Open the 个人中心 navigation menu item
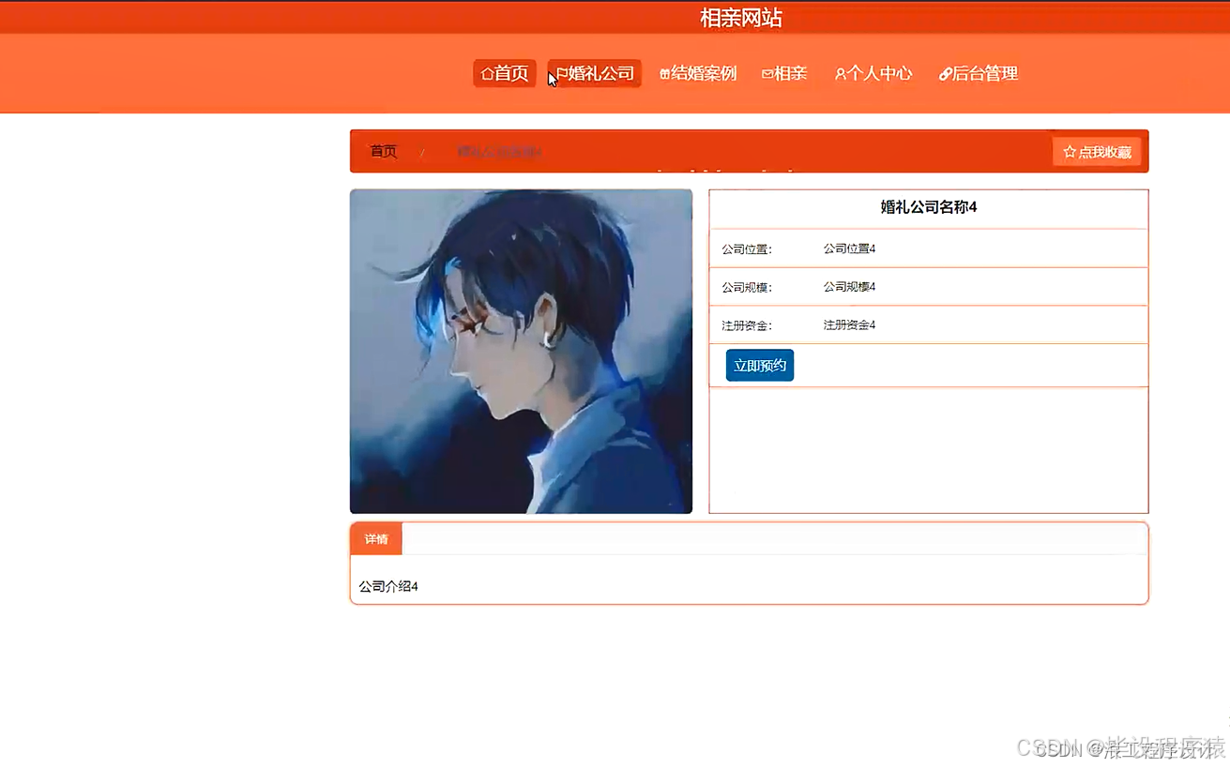The height and width of the screenshot is (768, 1230). [x=873, y=73]
